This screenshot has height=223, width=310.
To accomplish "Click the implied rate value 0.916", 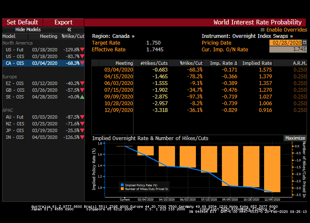I will pos(265,110).
